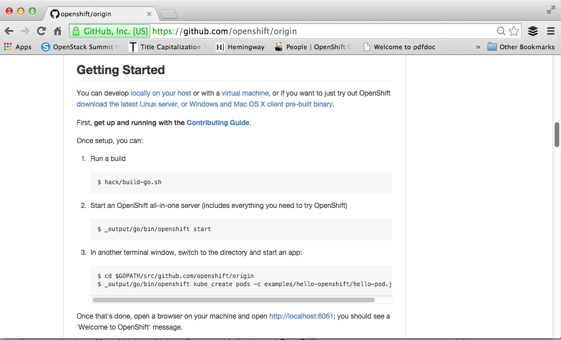Viewport: 561px width, 340px height.
Task: Reload the page with refresh icon
Action: [x=42, y=31]
